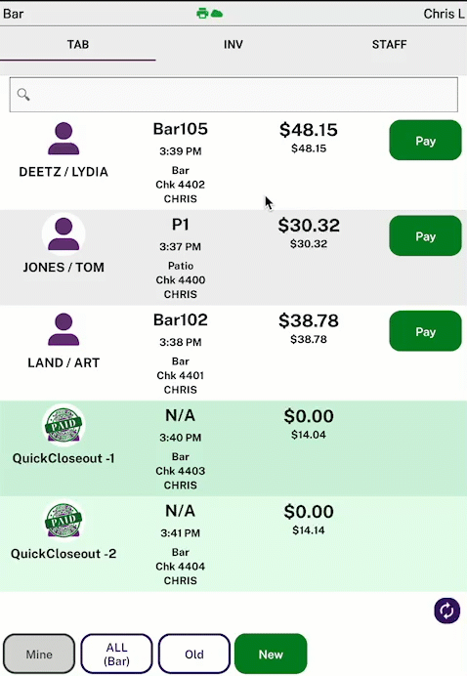The height and width of the screenshot is (676, 467).
Task: Open the TAB section
Action: 77,44
